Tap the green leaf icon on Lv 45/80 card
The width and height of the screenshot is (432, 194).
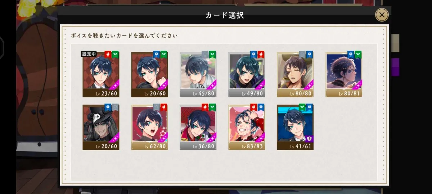click(212, 54)
